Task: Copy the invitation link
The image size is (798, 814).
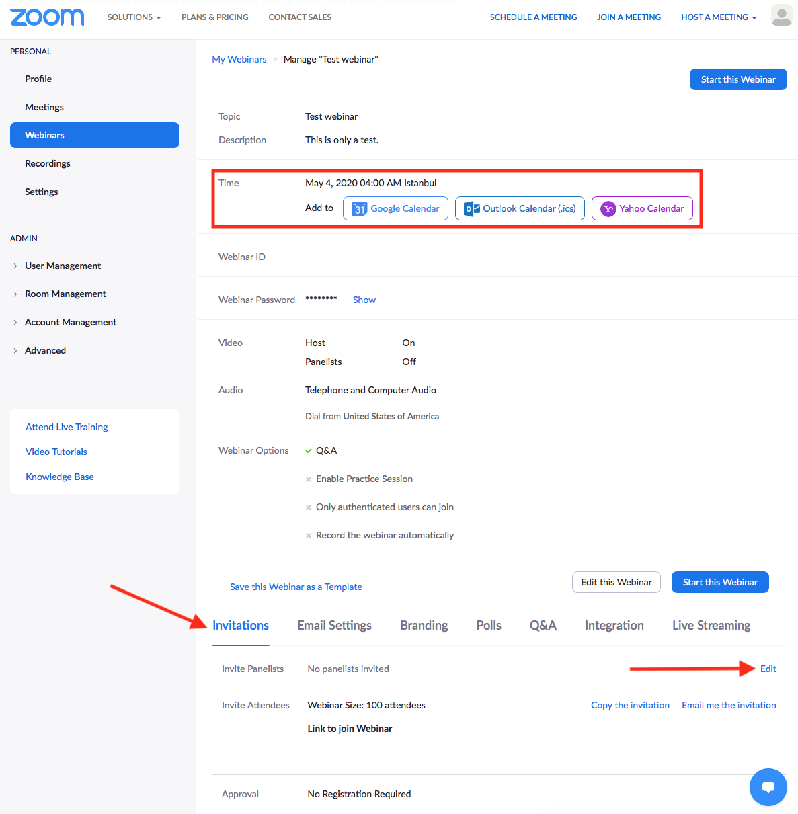Action: (x=630, y=705)
